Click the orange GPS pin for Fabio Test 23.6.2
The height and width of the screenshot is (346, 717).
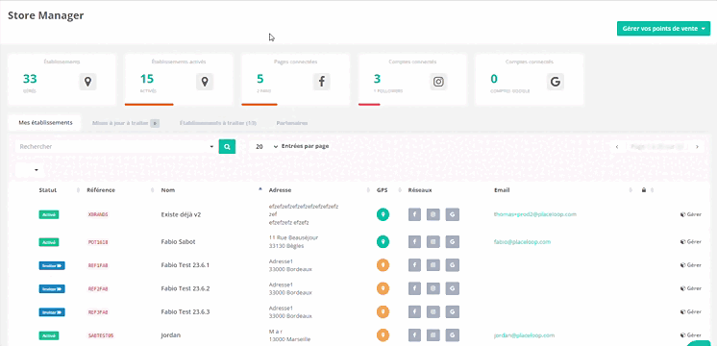coord(383,288)
